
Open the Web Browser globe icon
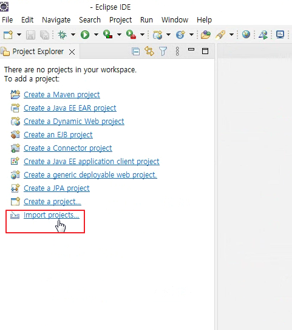pyautogui.click(x=246, y=34)
